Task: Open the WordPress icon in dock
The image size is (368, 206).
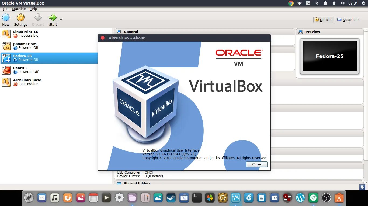Action: 300,198
